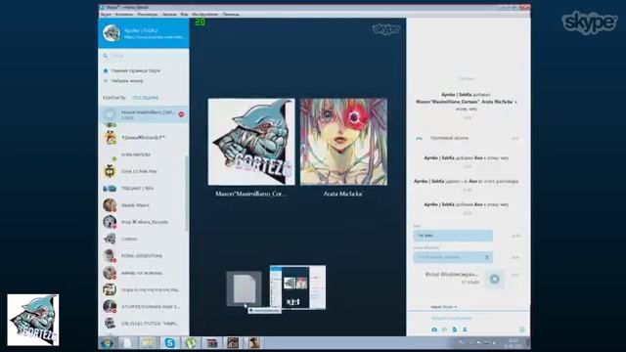The width and height of the screenshot is (626, 352).
Task: Open the Windows Start menu
Action: pyautogui.click(x=107, y=343)
